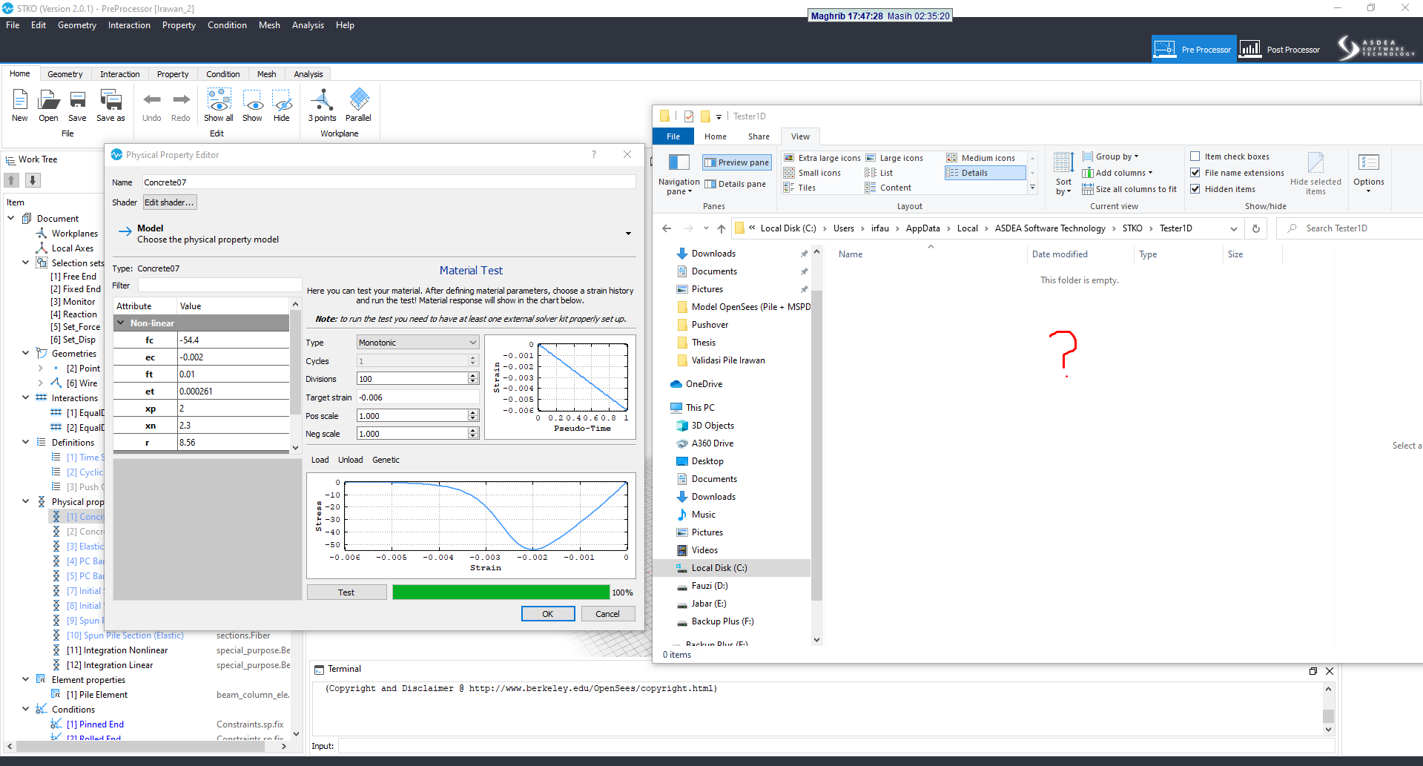The image size is (1423, 766).
Task: Click the Show all geometry icon
Action: (219, 105)
